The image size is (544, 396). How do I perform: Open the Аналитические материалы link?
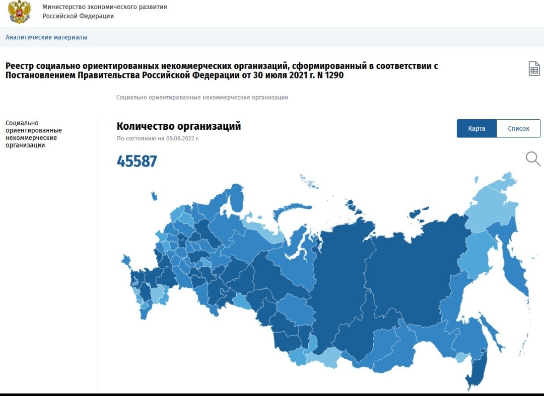[46, 37]
